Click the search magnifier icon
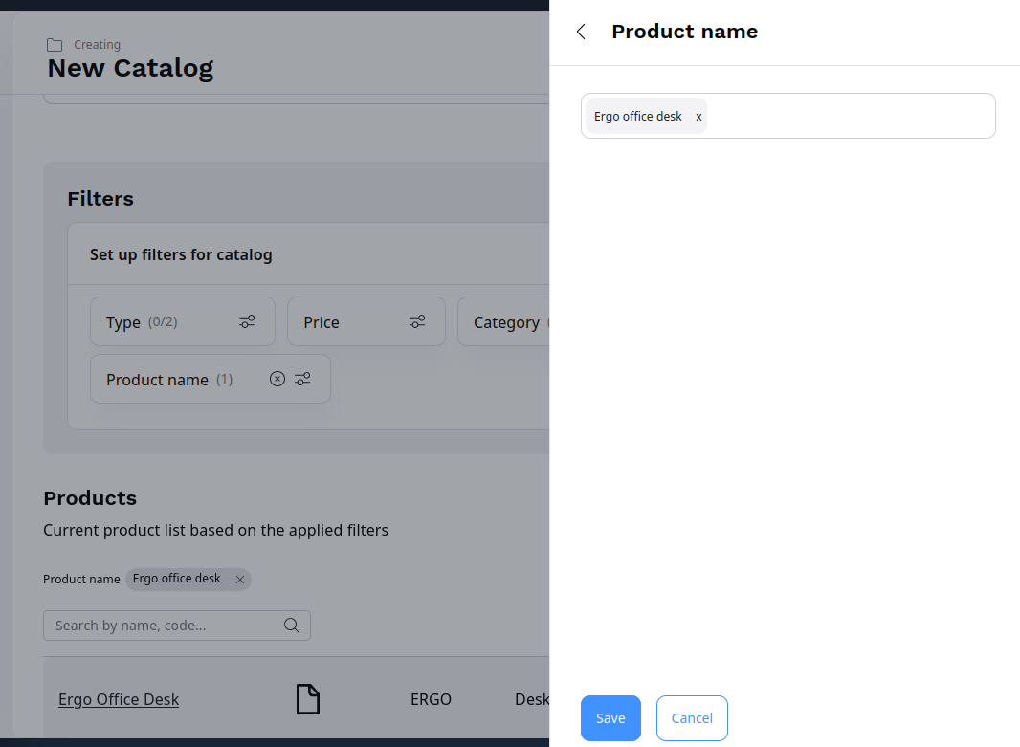Screen dimensions: 1020x747 pos(291,625)
